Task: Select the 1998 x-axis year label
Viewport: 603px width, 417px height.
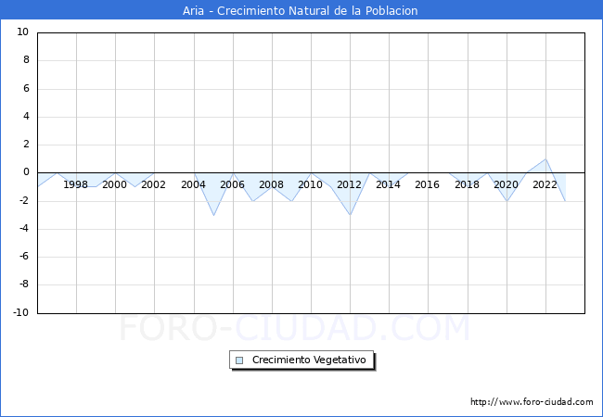Action: [76, 184]
